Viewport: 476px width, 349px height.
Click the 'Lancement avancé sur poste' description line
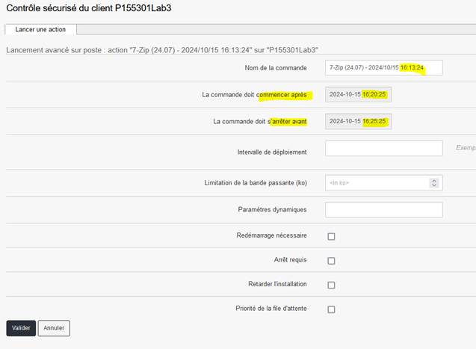(x=163, y=49)
